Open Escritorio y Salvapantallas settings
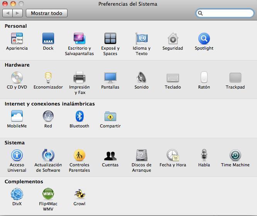 [x=79, y=39]
